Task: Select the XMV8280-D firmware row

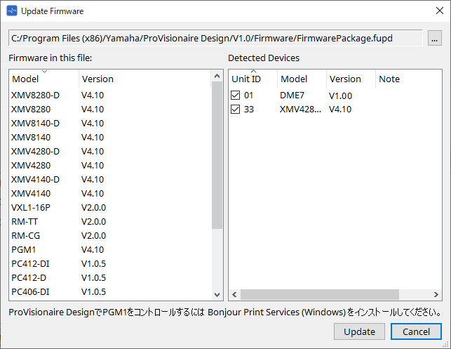Action: click(110, 95)
